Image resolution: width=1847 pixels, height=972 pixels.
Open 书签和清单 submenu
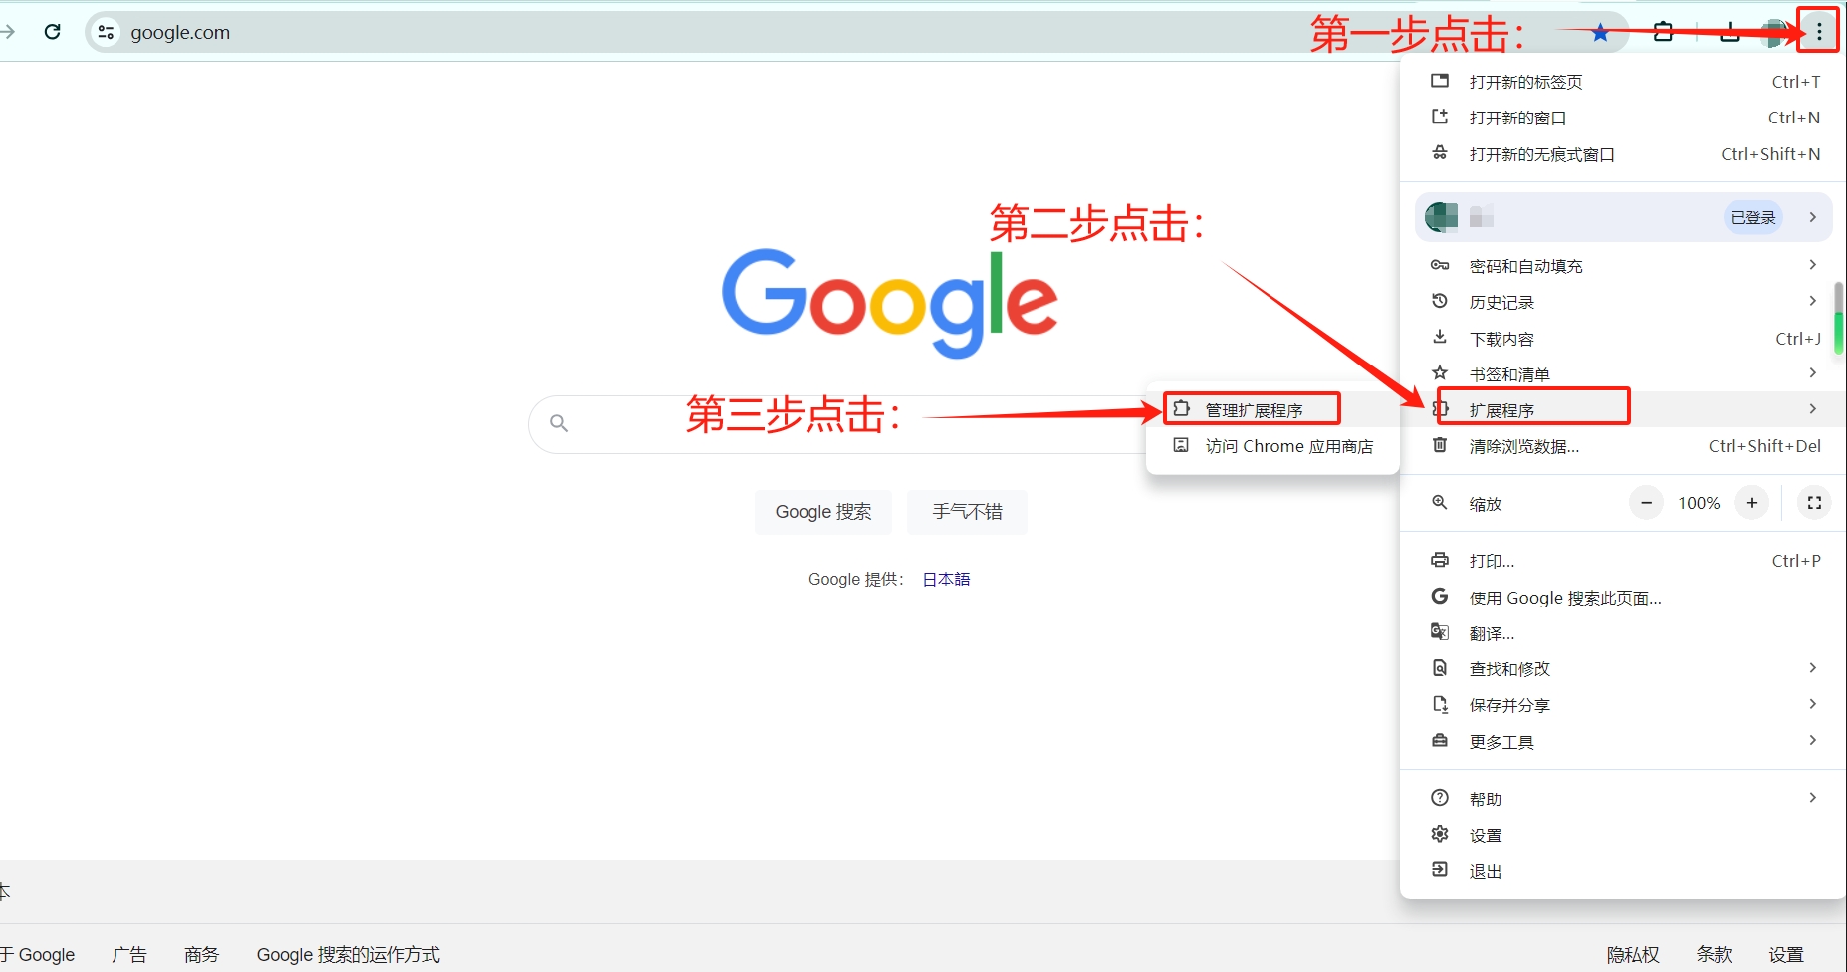pyautogui.click(x=1623, y=374)
